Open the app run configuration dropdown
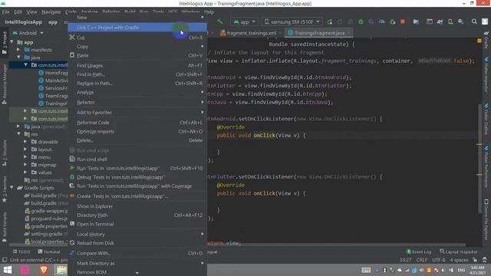Viewport: 491px width, 276px height. pos(245,21)
